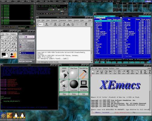The height and width of the screenshot is (121, 152).
Task: Adjust the XMMS volume slider
Action: click(52, 10)
